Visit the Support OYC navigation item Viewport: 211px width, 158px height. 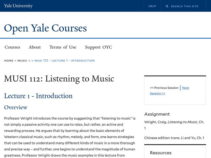pyautogui.click(x=98, y=47)
